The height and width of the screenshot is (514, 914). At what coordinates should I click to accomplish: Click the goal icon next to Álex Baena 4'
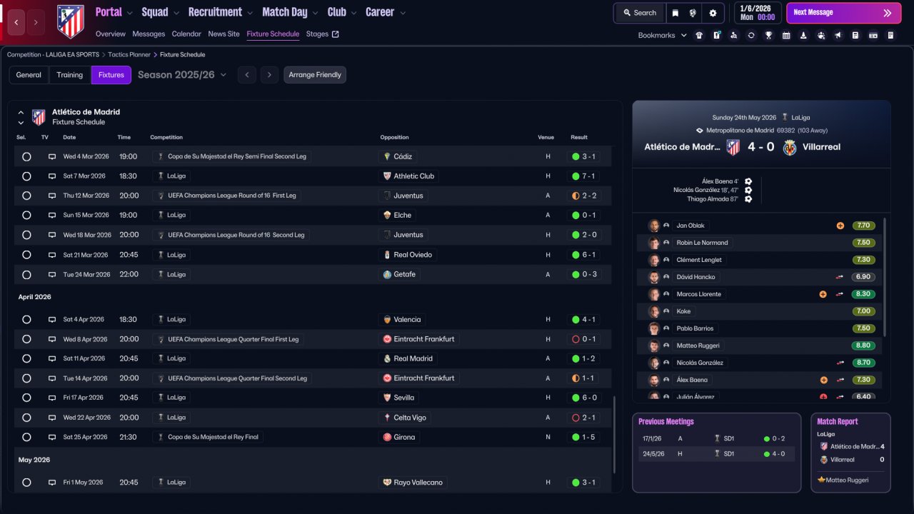click(748, 181)
